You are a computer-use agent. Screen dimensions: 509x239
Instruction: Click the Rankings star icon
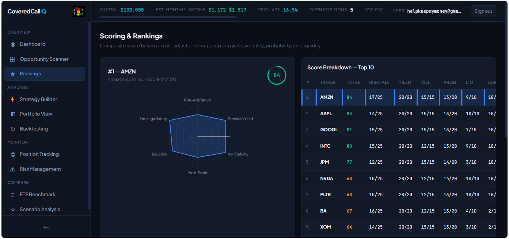point(13,74)
